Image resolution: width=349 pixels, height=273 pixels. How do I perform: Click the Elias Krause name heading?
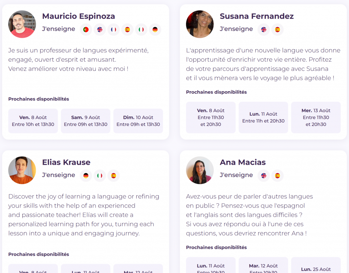[x=66, y=162]
